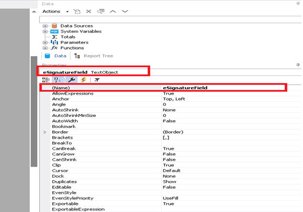The width and height of the screenshot is (303, 212).
Task: Select the Data Sources tree item
Action: click(77, 26)
